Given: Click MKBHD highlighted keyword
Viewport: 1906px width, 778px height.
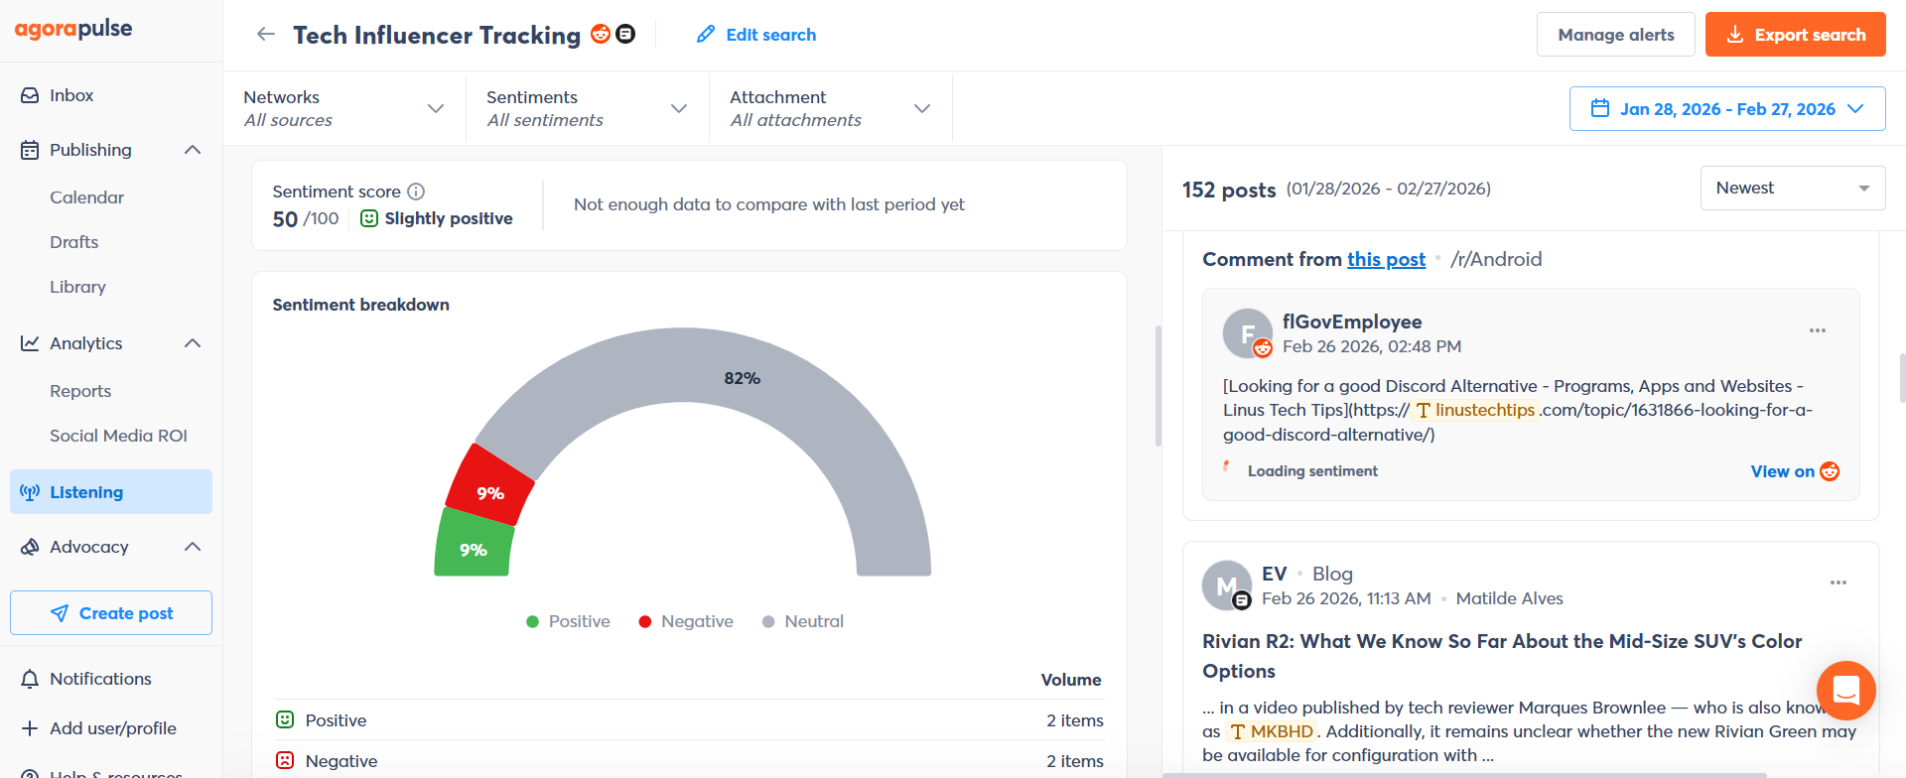Looking at the screenshot, I should point(1272,731).
